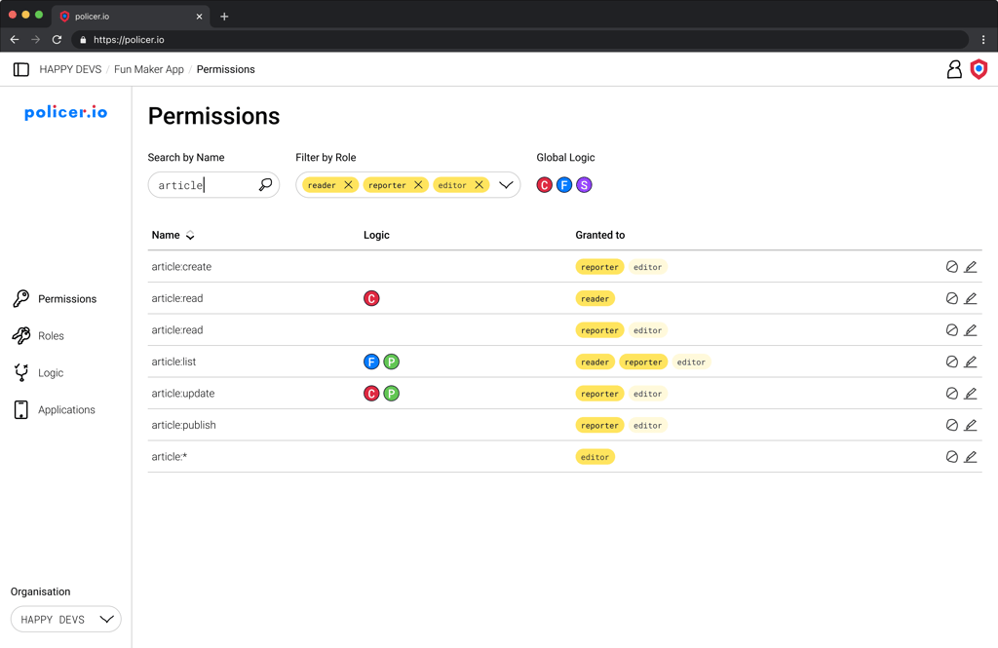The image size is (998, 648).
Task: Disable the article:publish permission
Action: click(x=951, y=425)
